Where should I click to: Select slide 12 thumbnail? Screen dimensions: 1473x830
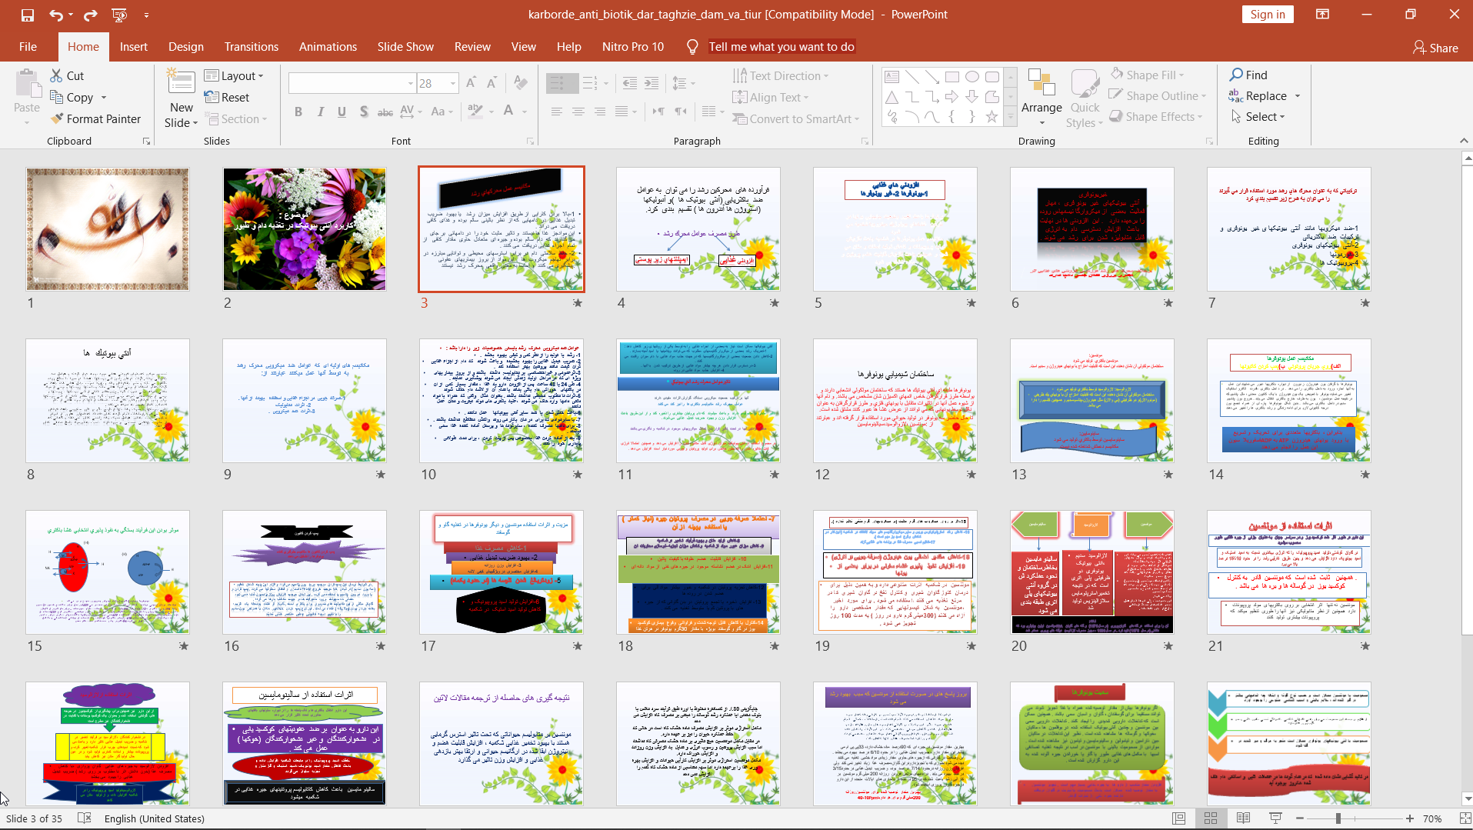(x=895, y=401)
